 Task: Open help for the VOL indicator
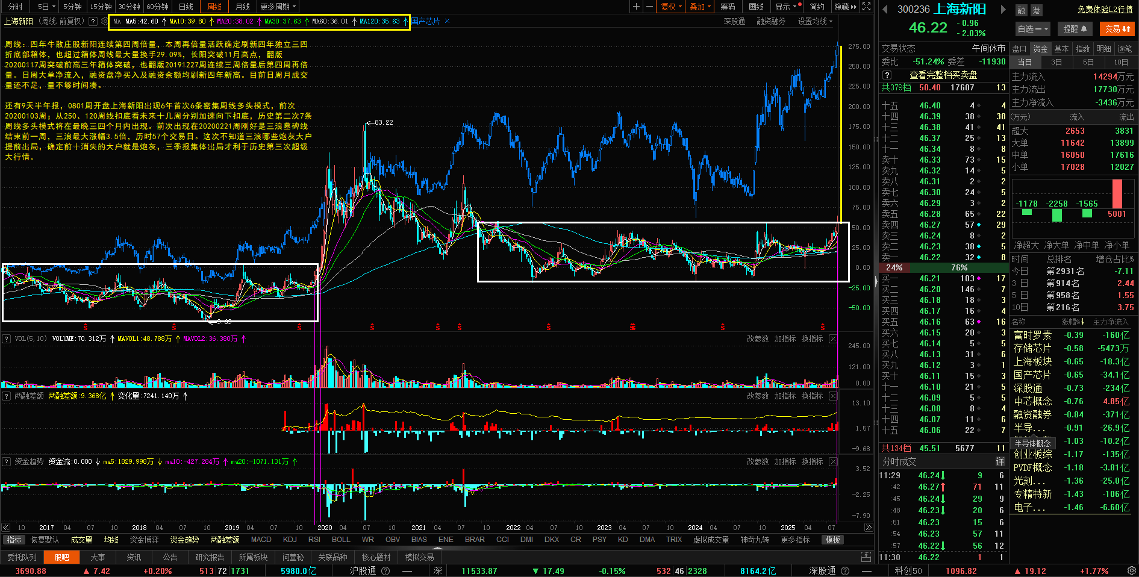tap(7, 339)
